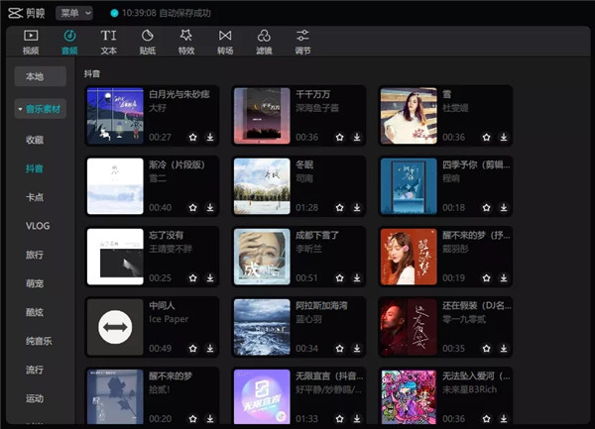Open the 滤镜 (Filter) panel icon
Viewport: 595px width, 429px height.
click(264, 42)
